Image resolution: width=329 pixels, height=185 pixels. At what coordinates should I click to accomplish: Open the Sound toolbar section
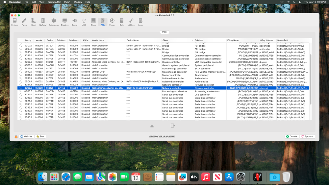(x=74, y=22)
